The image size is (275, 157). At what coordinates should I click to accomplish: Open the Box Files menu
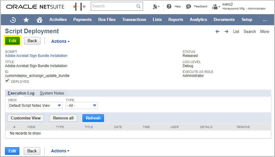click(107, 19)
